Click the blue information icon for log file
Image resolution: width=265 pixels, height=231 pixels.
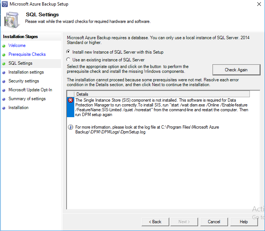click(70, 127)
